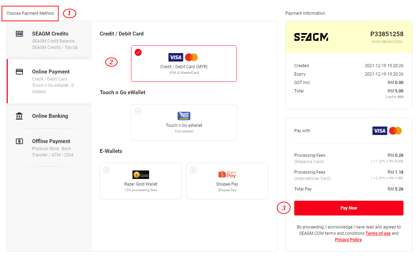Click the Online Banking bank icon
Screen dimensions: 419x258
coord(19,116)
